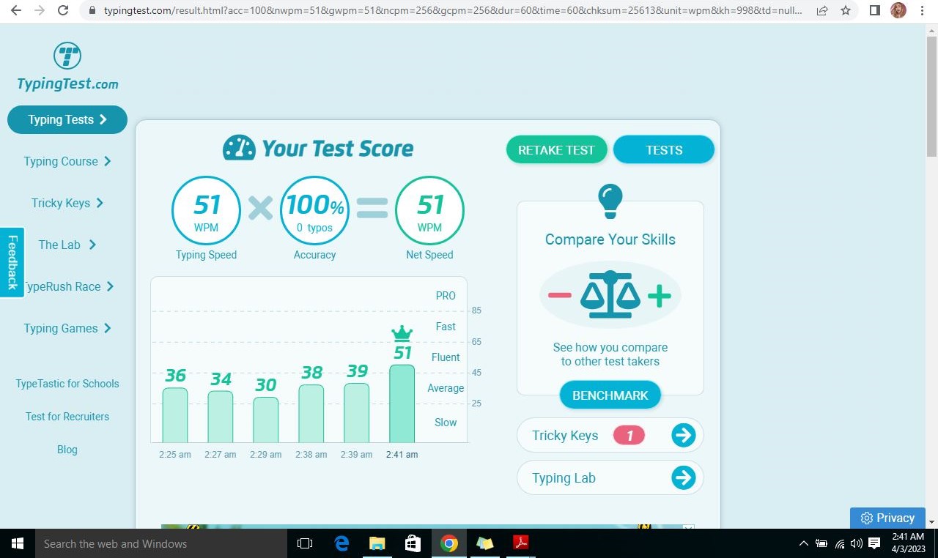Open the Blog link

point(67,450)
